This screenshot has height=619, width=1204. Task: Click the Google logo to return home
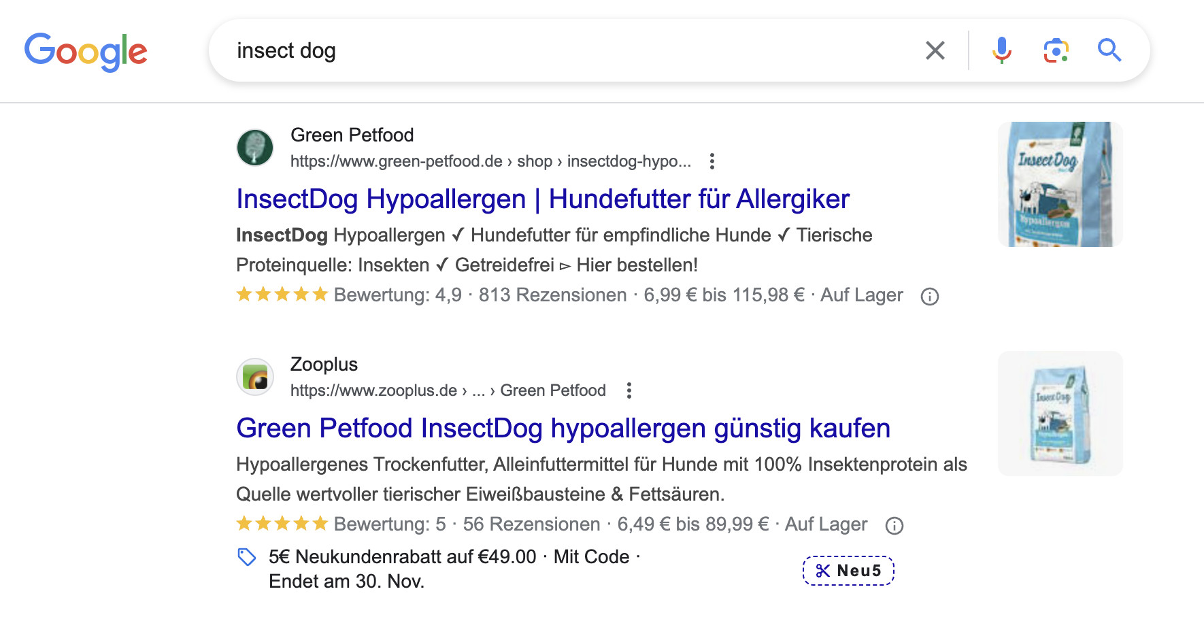(x=86, y=50)
